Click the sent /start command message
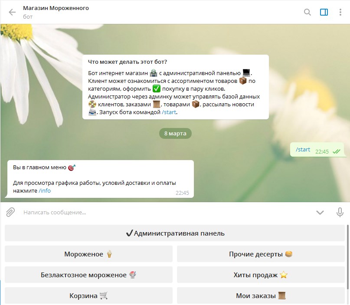The height and width of the screenshot is (305, 350). click(318, 150)
